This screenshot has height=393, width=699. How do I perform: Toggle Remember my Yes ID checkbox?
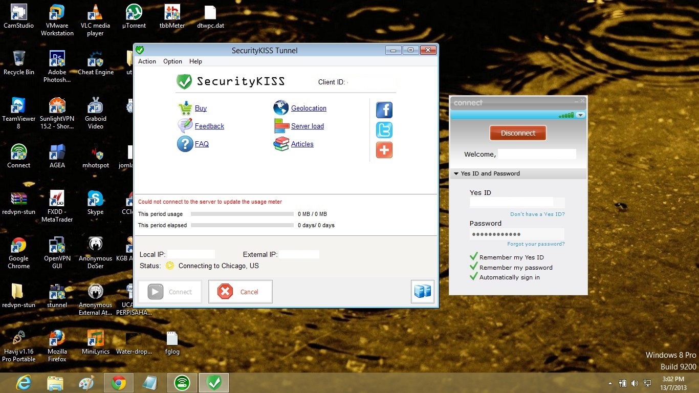pyautogui.click(x=473, y=257)
